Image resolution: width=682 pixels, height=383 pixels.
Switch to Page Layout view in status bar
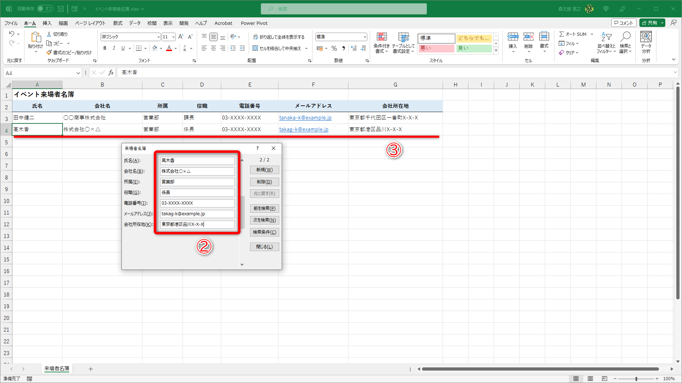[x=590, y=378]
